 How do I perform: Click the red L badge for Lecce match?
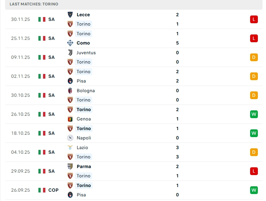254,19
